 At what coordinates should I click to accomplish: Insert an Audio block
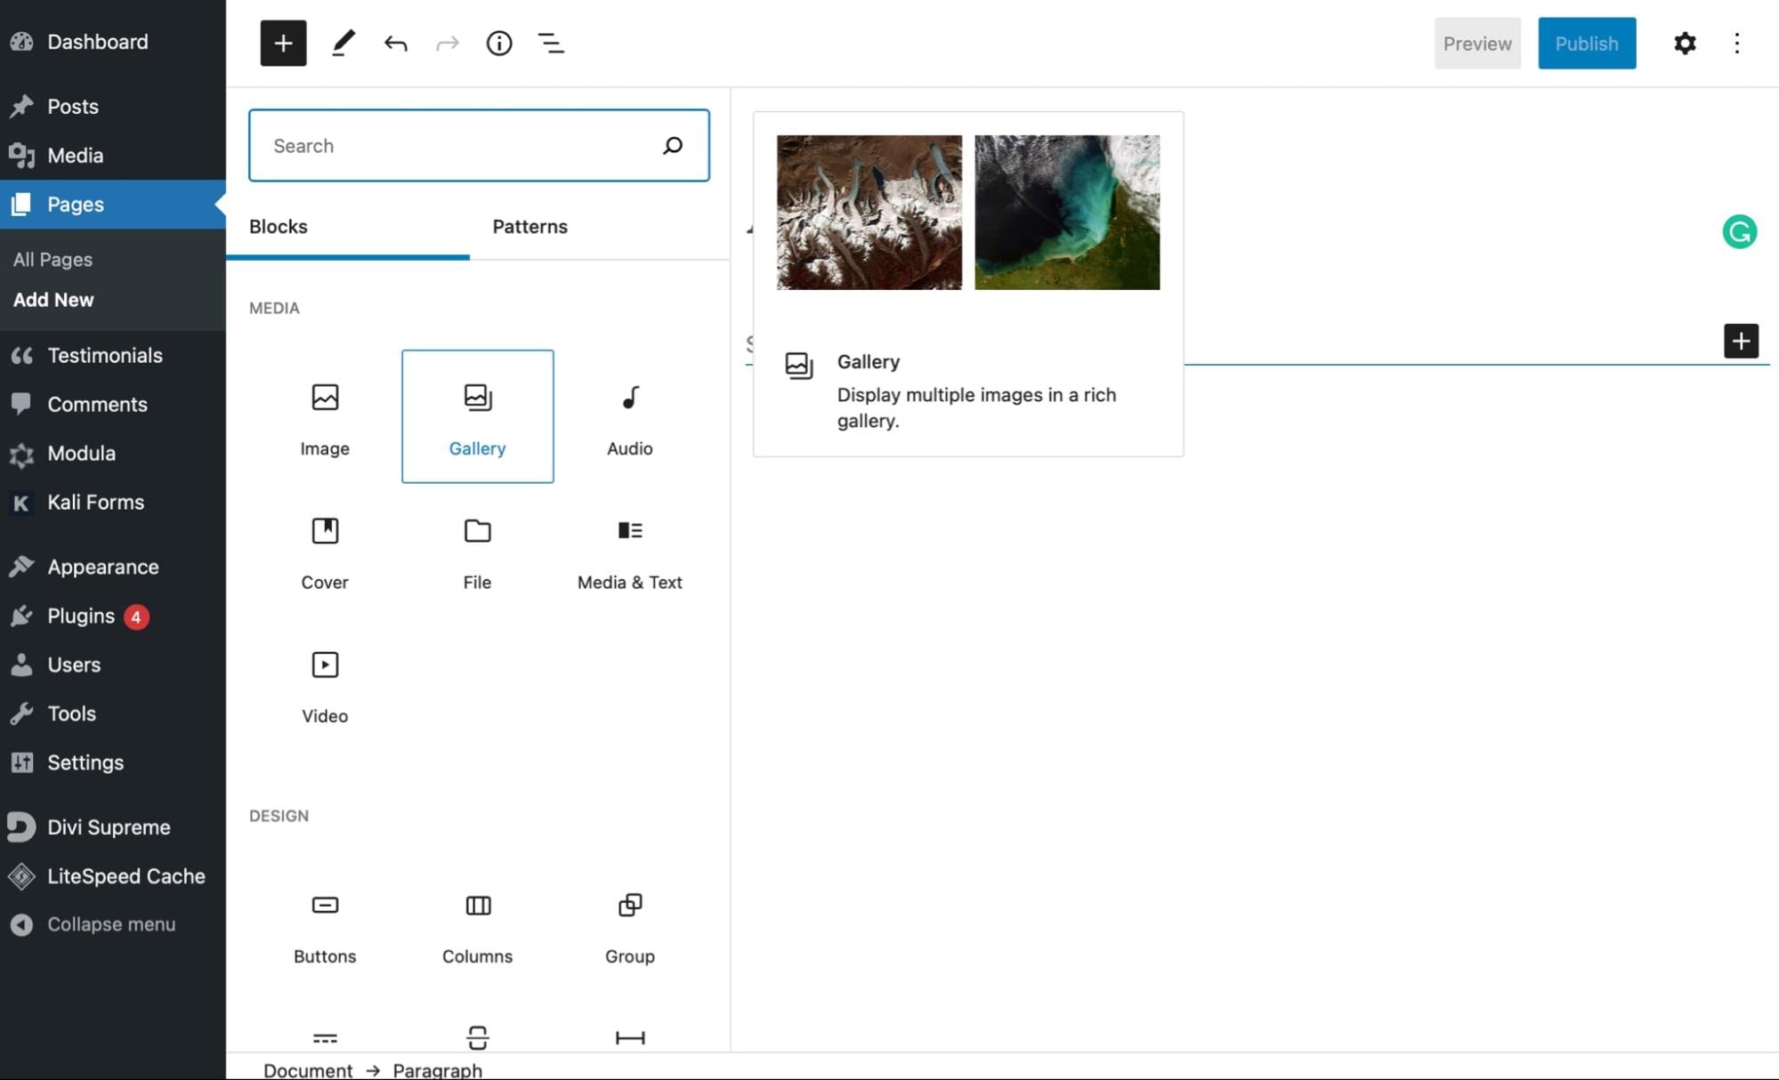(x=629, y=416)
